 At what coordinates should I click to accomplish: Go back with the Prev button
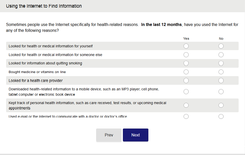(109, 135)
